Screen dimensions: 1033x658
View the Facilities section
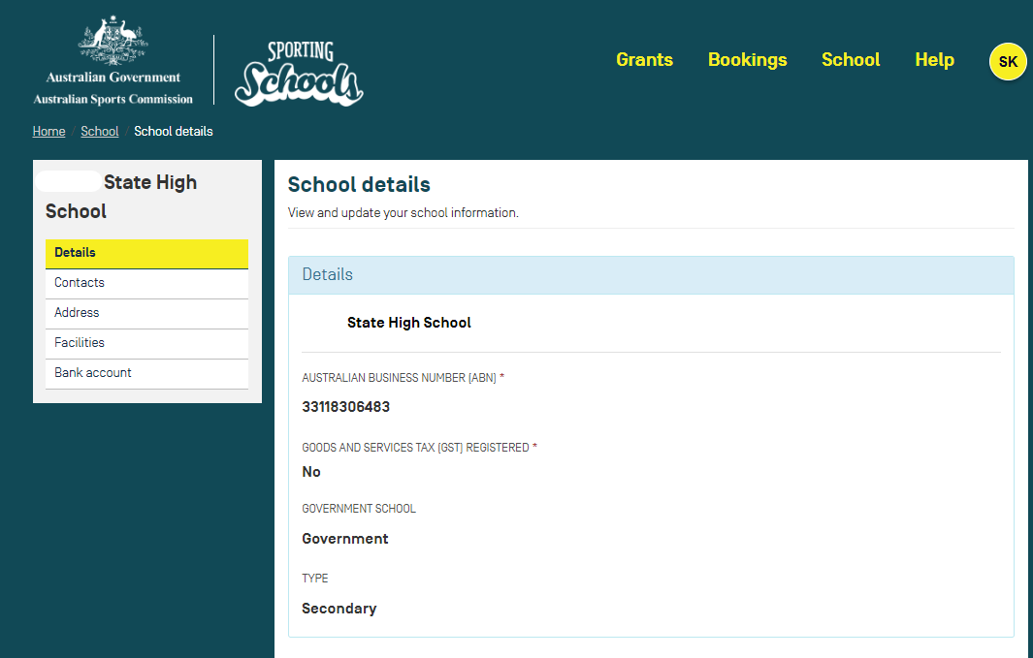[146, 343]
